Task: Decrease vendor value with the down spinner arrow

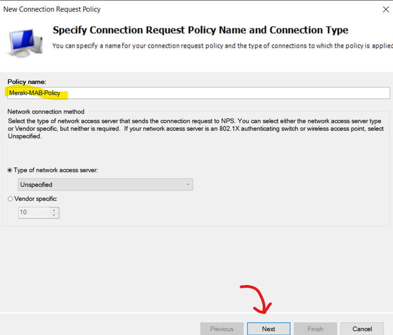Action: pyautogui.click(x=54, y=215)
